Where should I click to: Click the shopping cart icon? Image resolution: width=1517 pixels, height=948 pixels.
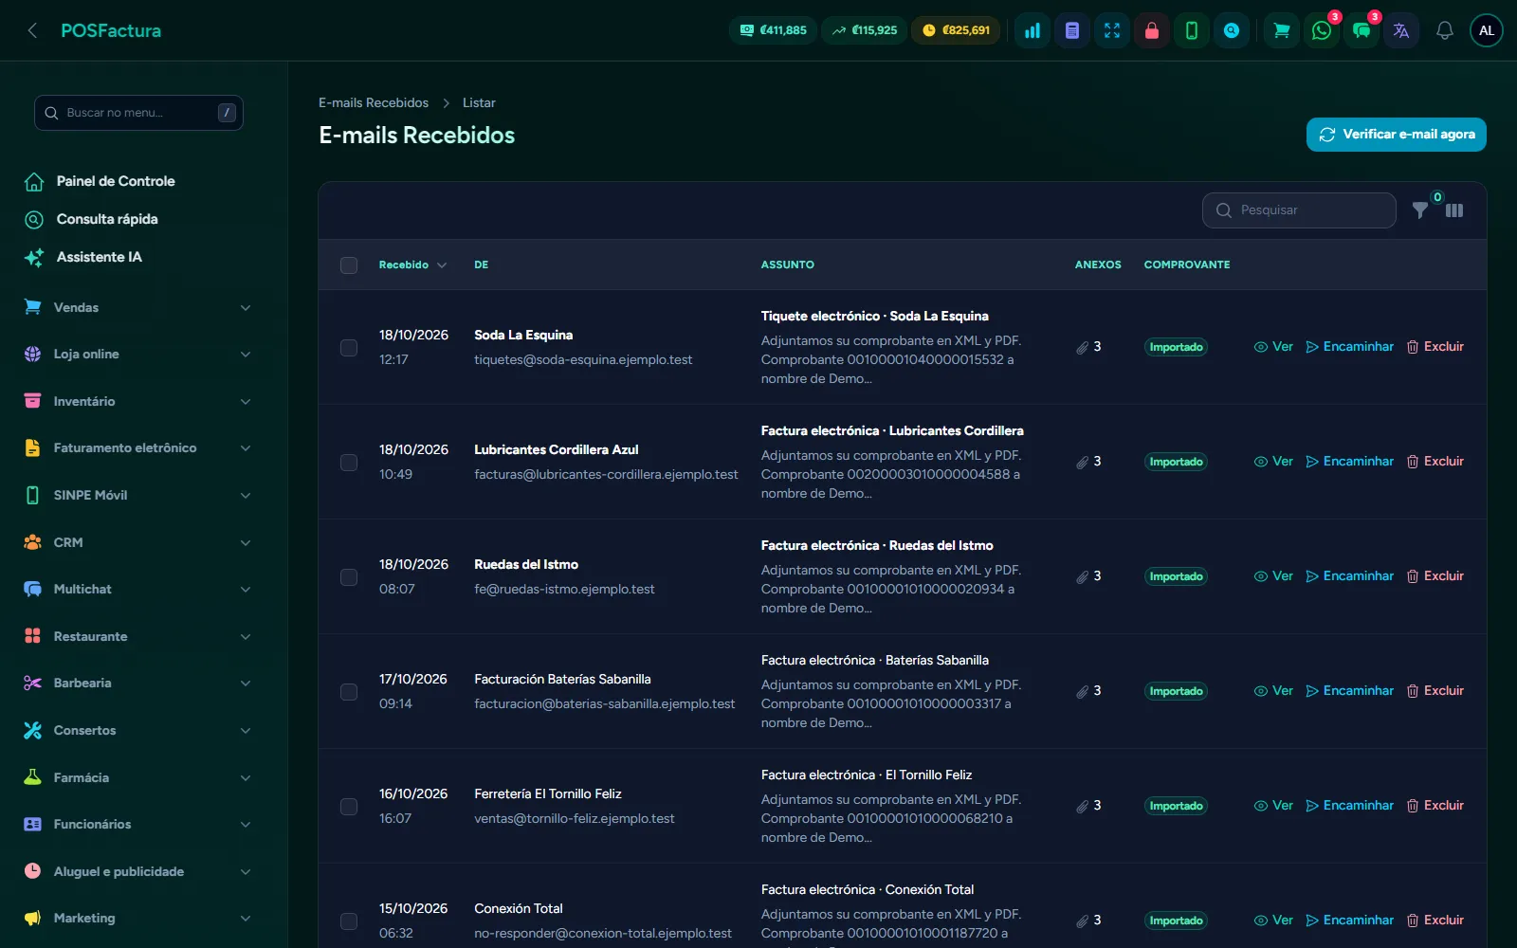click(1281, 30)
